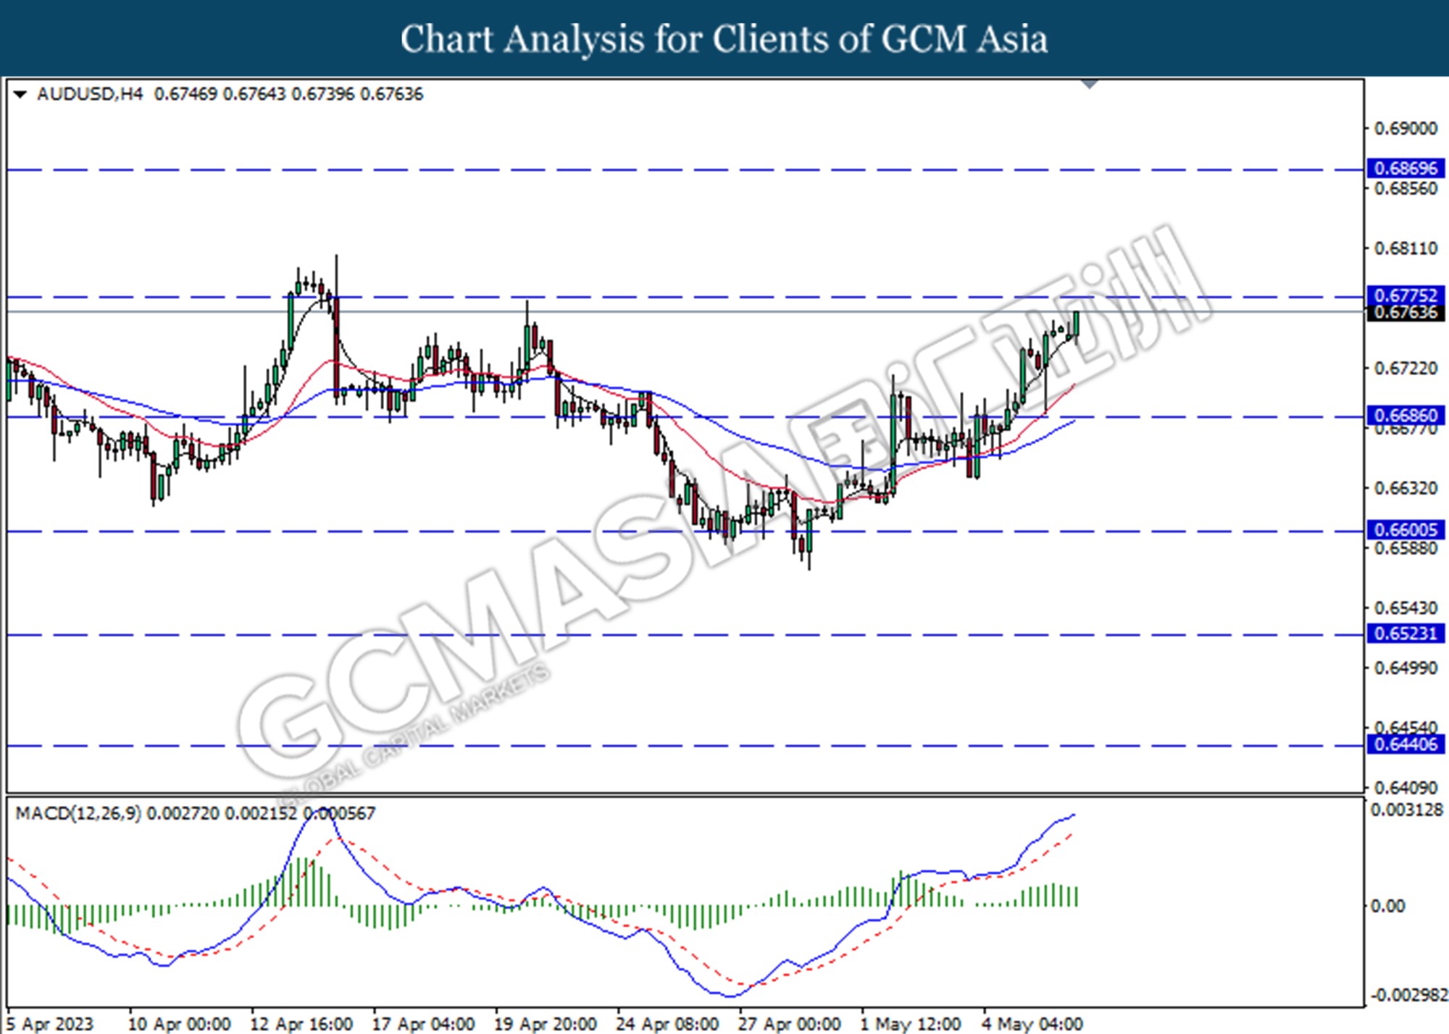The height and width of the screenshot is (1034, 1449).
Task: Click the latest green candle near the current price
Action: coord(1077,324)
